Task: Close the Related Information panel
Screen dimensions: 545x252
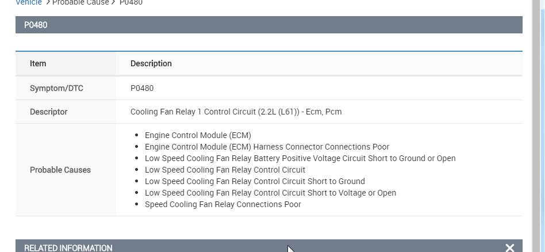Action: 509,247
